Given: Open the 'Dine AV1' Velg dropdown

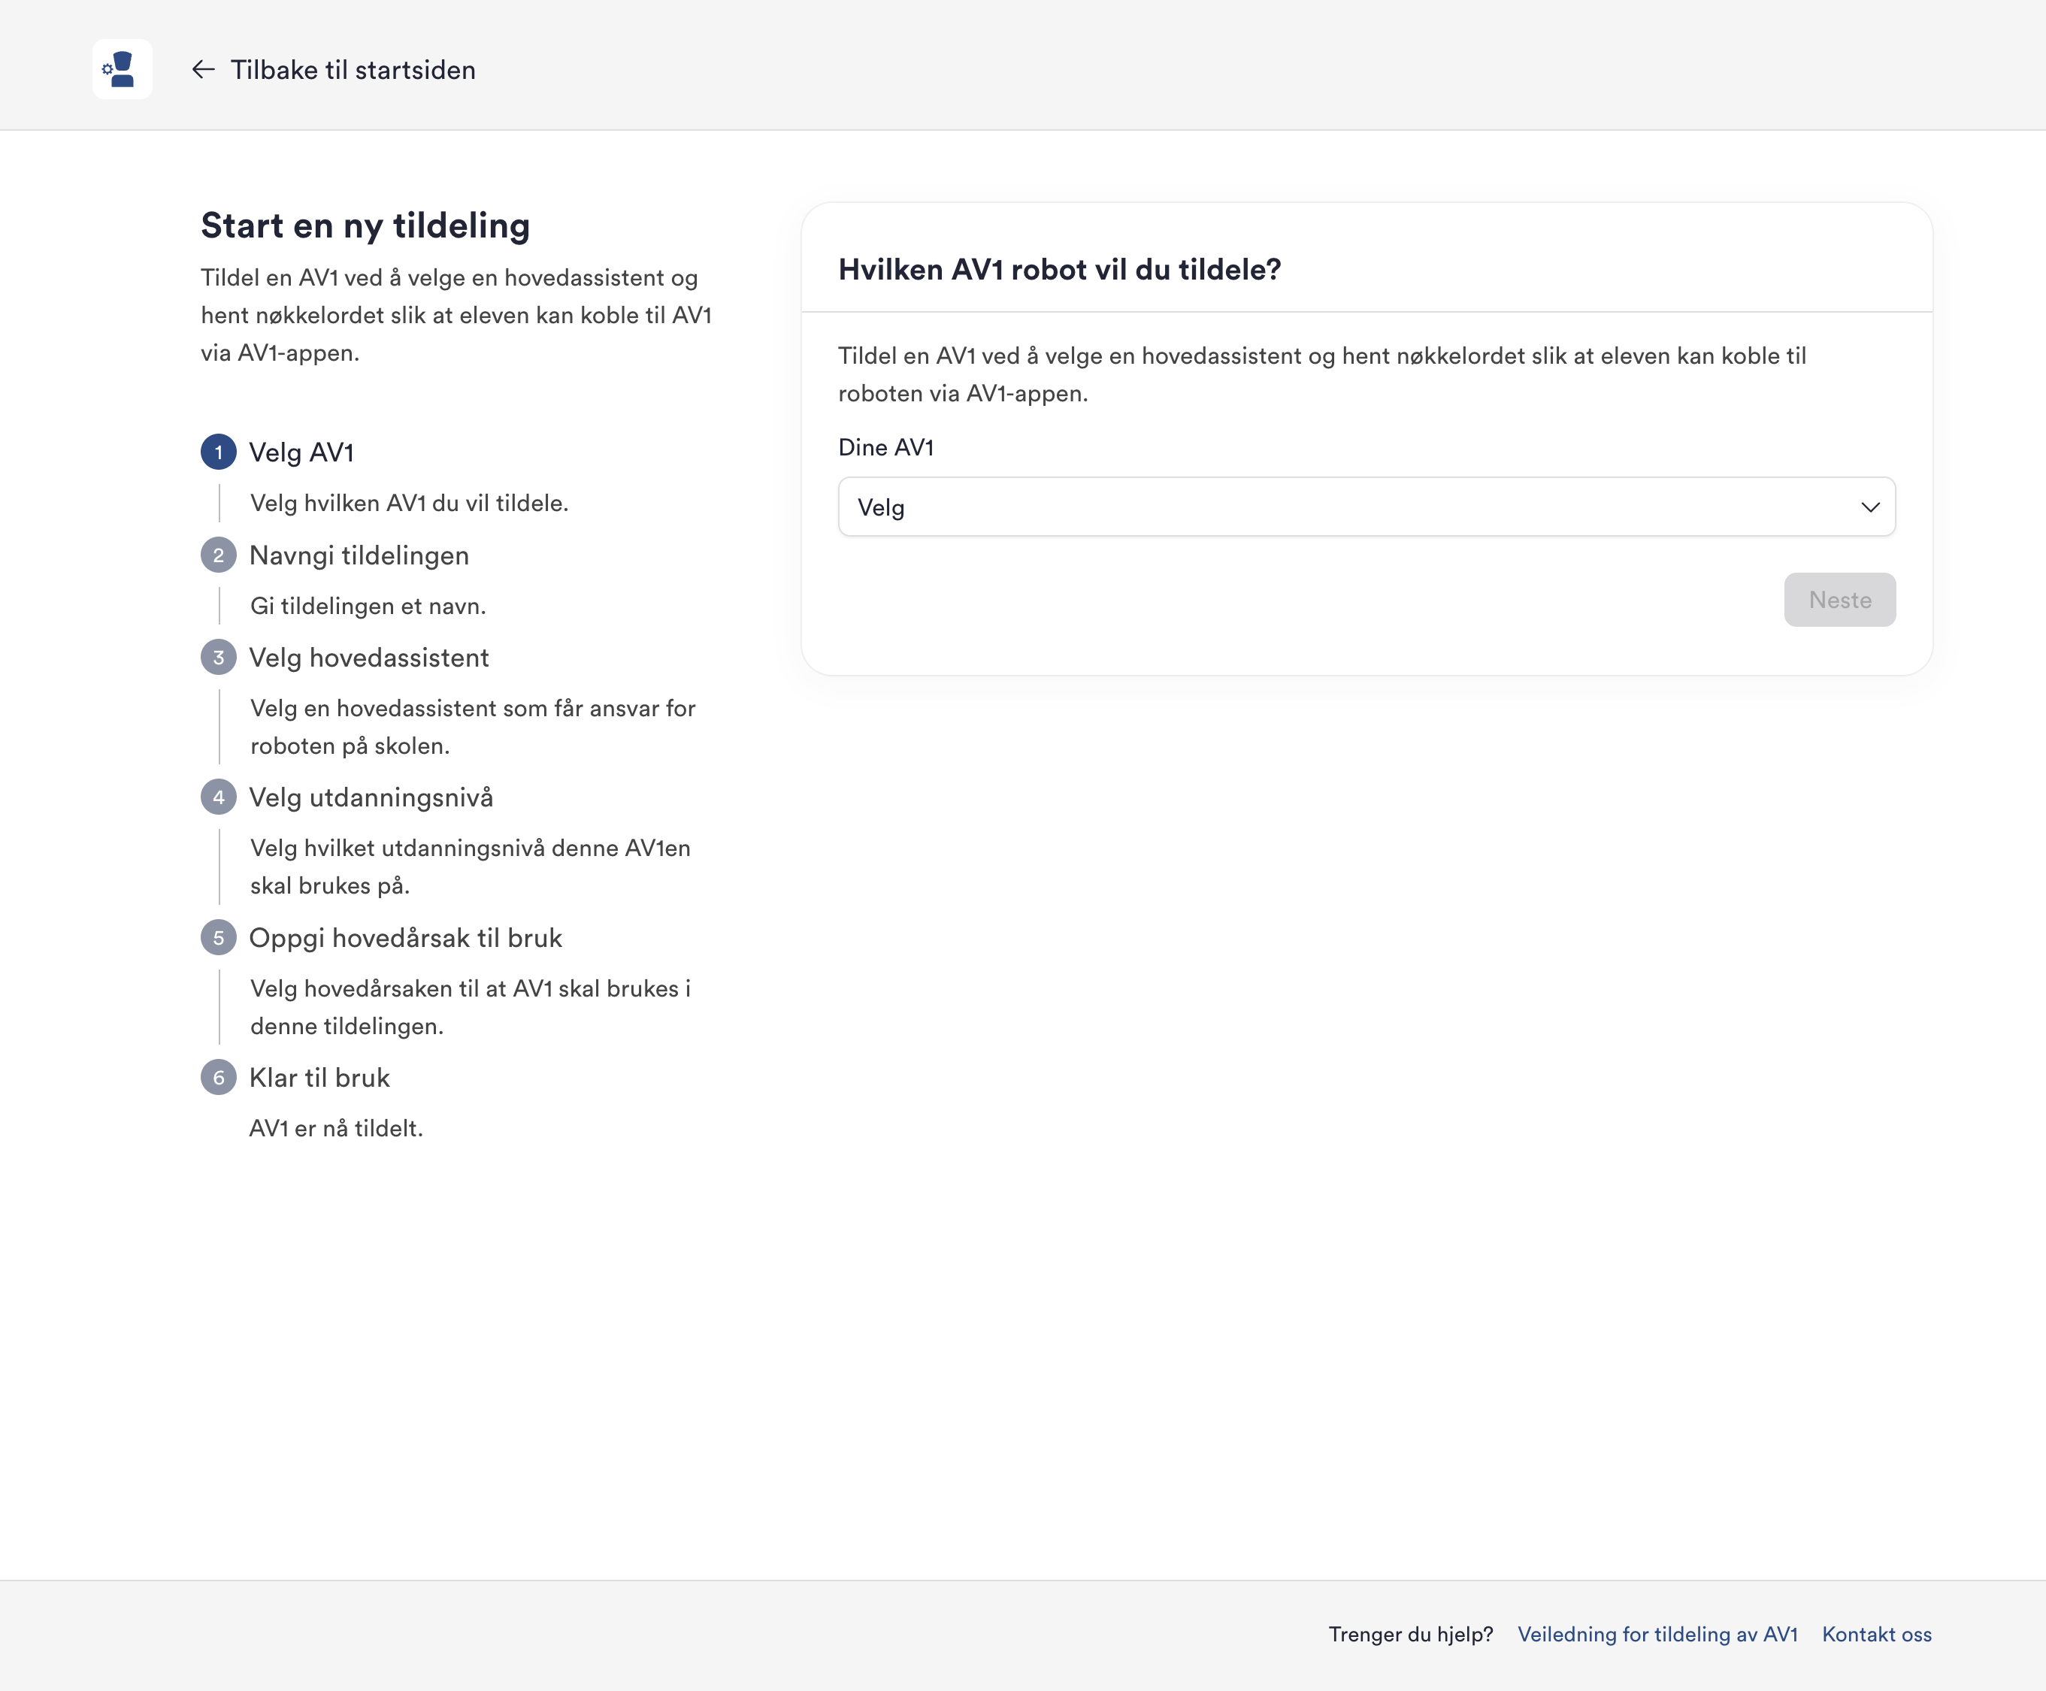Looking at the screenshot, I should pyautogui.click(x=1366, y=507).
